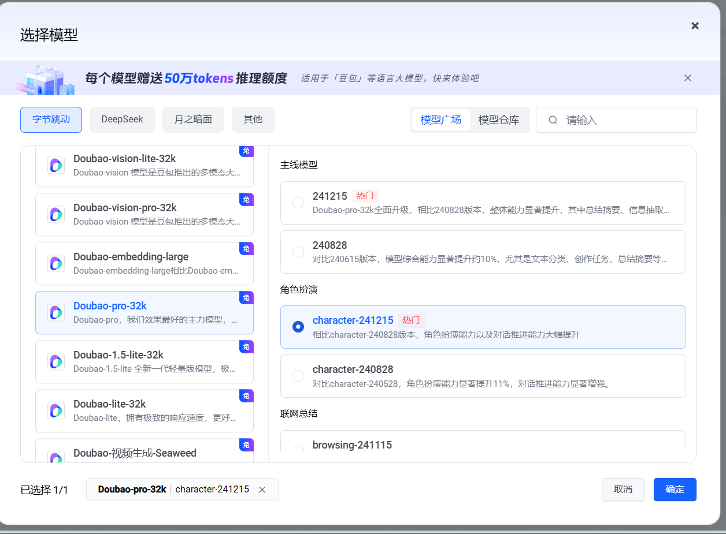Select the Doubao-vision-pro-32k model name
The width and height of the screenshot is (726, 534).
[125, 208]
